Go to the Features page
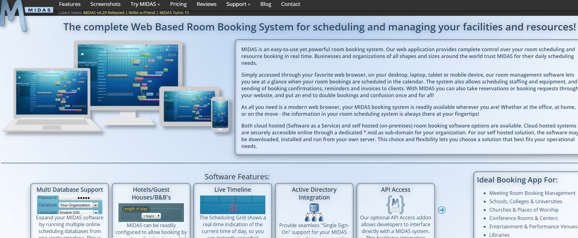Image resolution: width=578 pixels, height=238 pixels. [70, 4]
